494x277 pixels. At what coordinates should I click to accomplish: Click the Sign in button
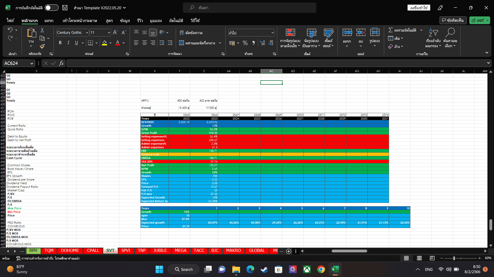[419, 8]
